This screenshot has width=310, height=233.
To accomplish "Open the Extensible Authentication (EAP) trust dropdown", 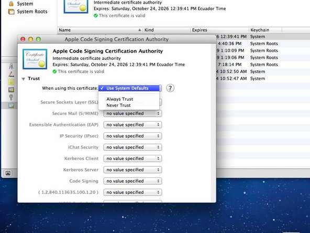I will (x=132, y=125).
